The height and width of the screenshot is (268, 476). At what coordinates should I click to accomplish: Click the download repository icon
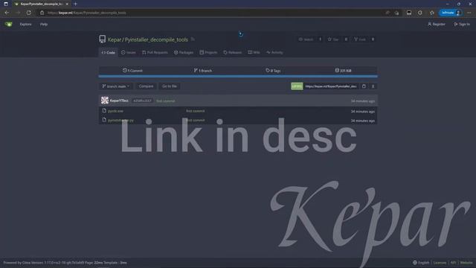tap(373, 86)
